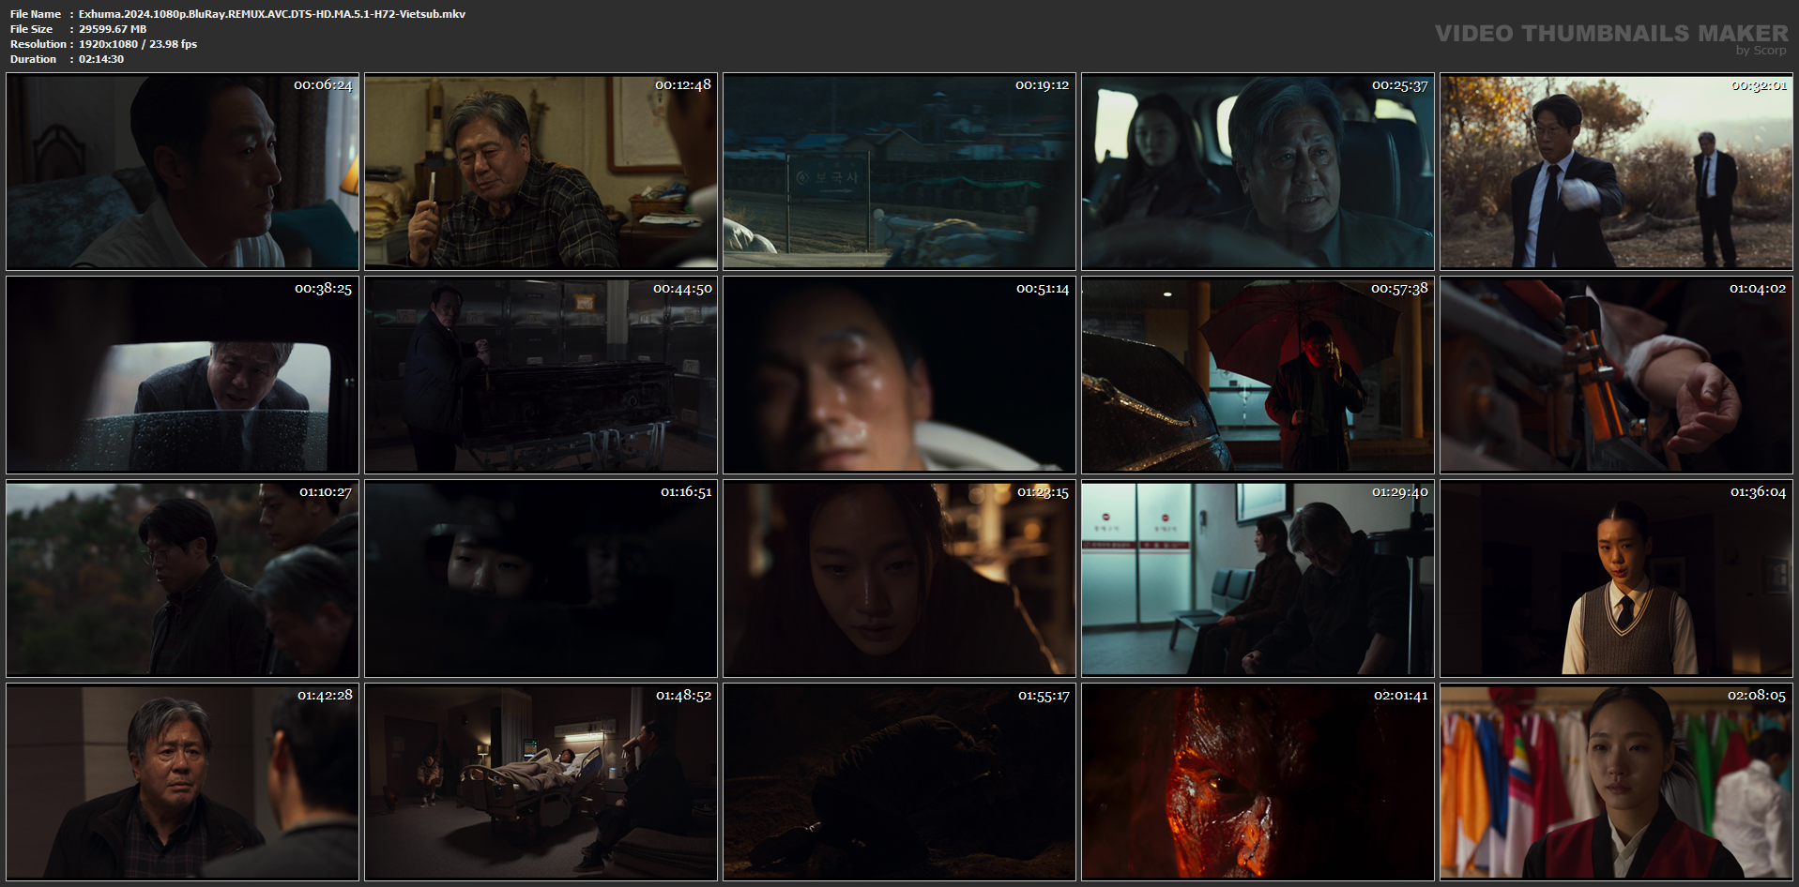The height and width of the screenshot is (887, 1799).
Task: Select the thumbnail stamped 00:32:01
Action: coord(1616,172)
